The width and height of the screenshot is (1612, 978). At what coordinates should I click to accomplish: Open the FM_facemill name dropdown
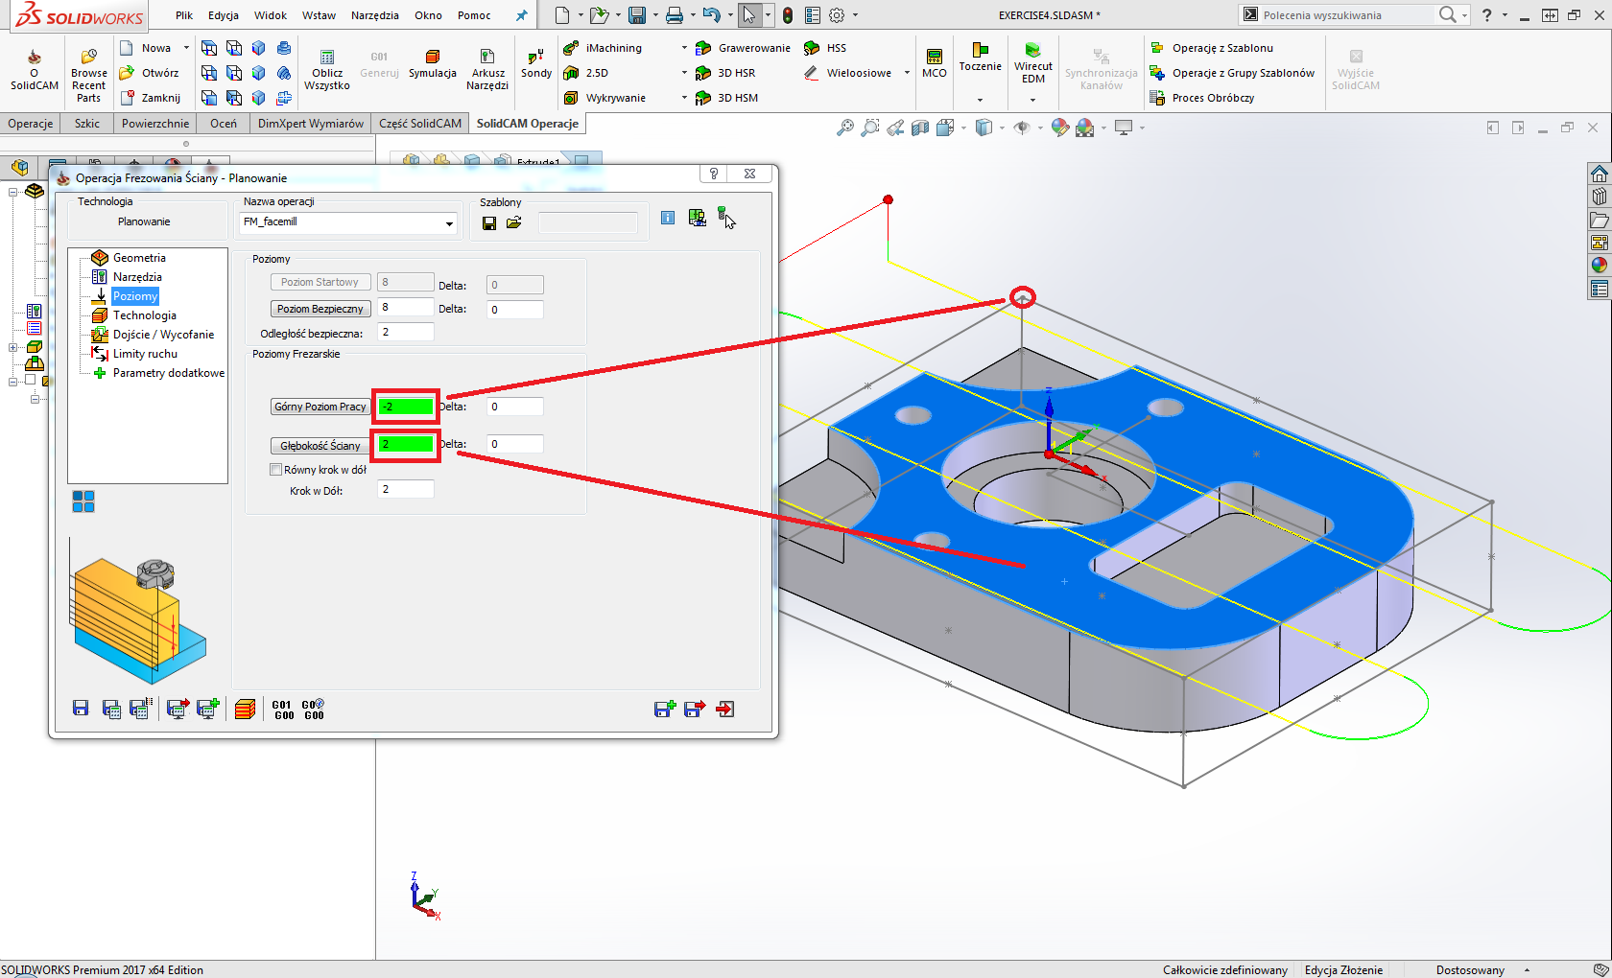coord(448,222)
